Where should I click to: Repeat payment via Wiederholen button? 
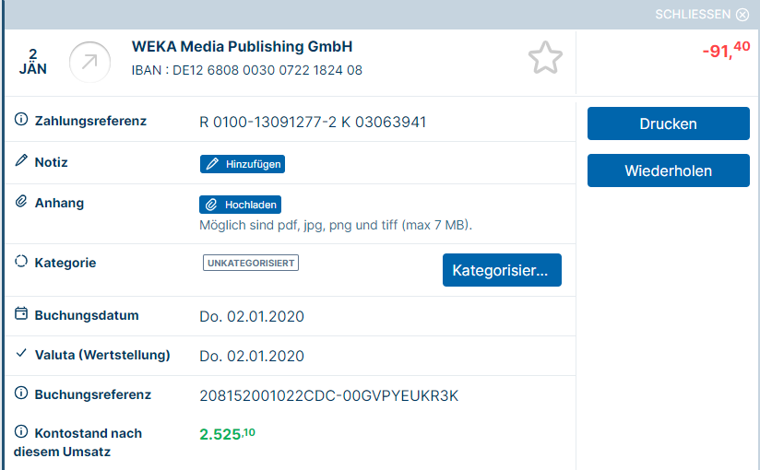coord(669,170)
